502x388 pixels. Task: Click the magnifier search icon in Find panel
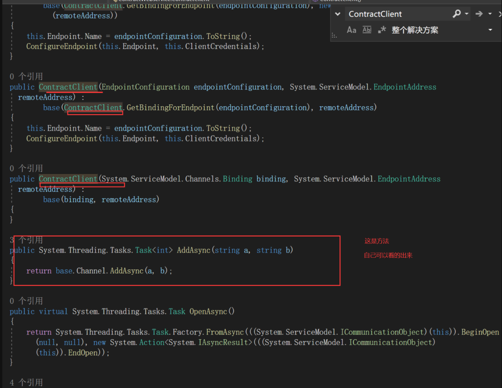coord(457,14)
